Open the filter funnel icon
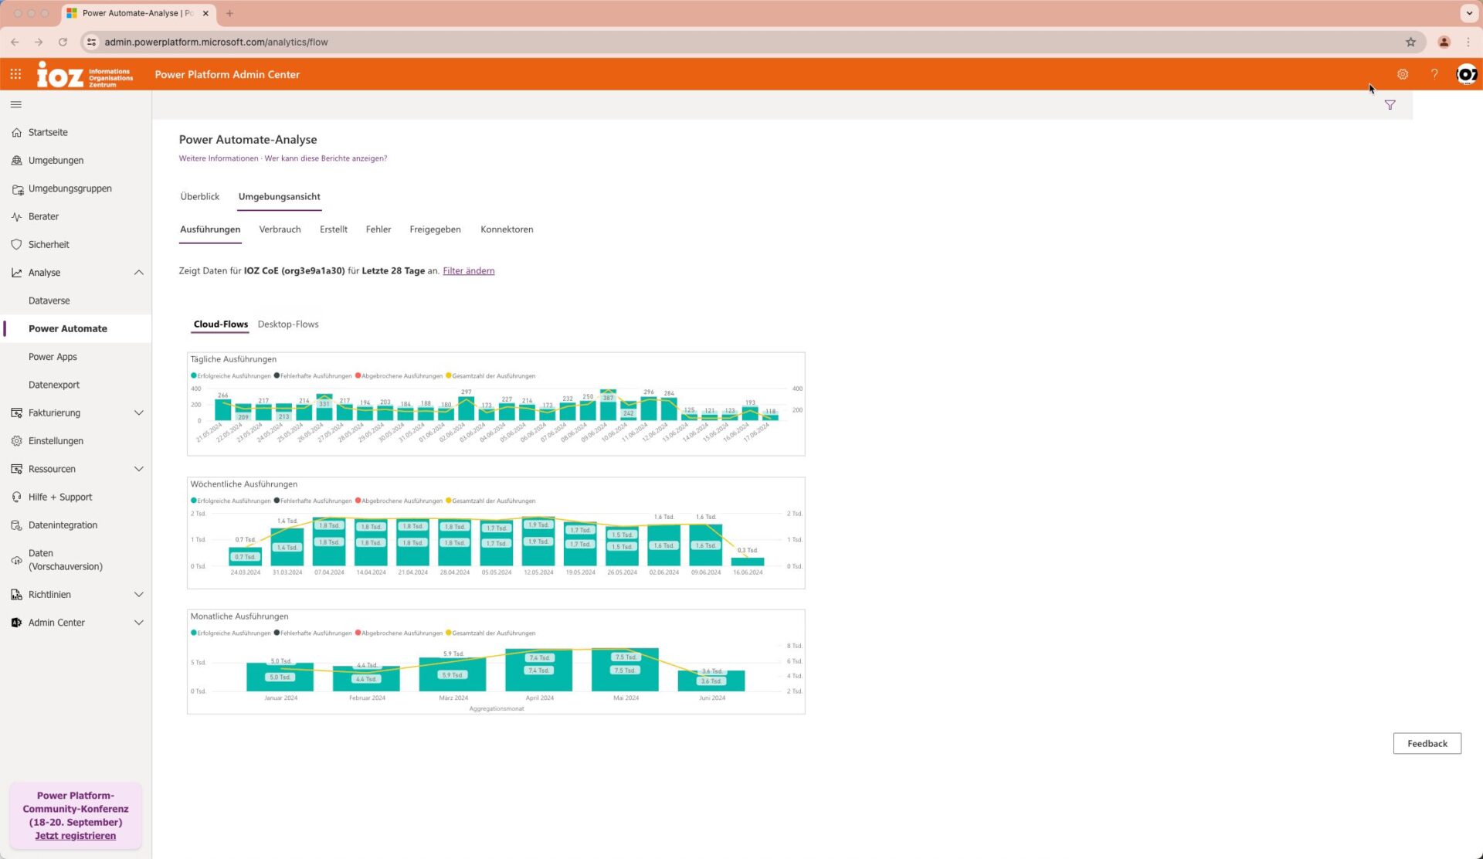Image resolution: width=1483 pixels, height=859 pixels. click(x=1390, y=105)
